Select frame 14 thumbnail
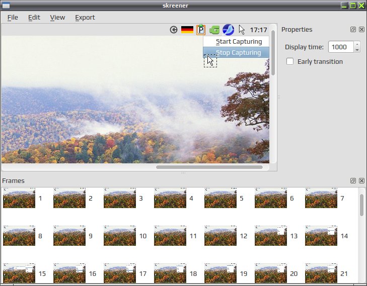 coord(321,236)
